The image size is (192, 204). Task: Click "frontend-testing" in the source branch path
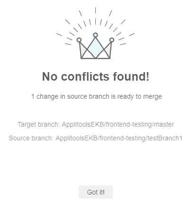point(122,138)
